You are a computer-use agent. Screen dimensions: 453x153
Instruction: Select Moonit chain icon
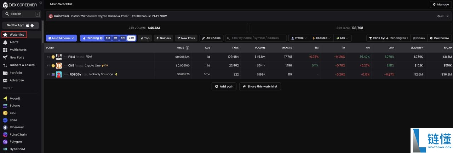click(5, 99)
